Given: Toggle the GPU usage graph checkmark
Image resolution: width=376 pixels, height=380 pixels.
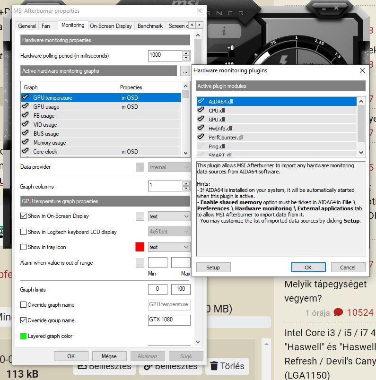Looking at the screenshot, I should tap(25, 106).
